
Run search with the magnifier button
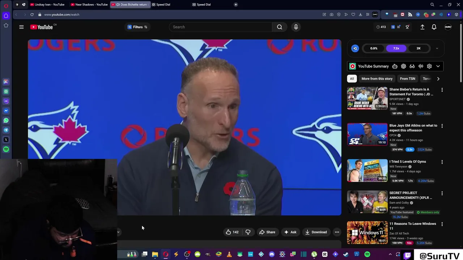coord(280,27)
